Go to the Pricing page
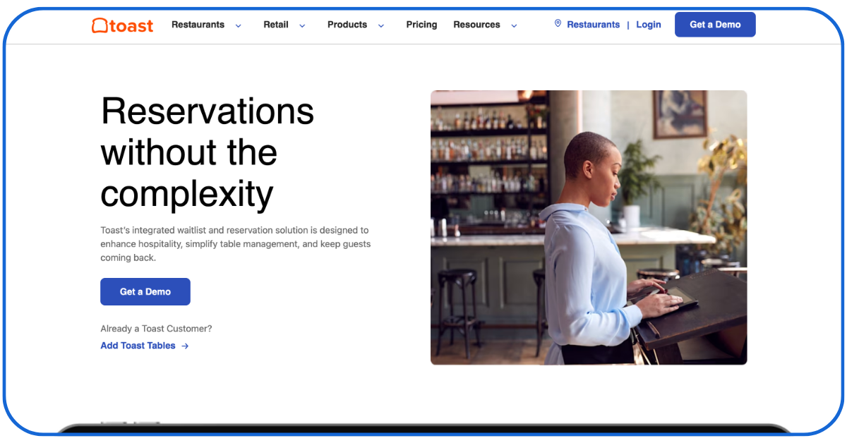Image resolution: width=847 pixels, height=443 pixels. 421,25
